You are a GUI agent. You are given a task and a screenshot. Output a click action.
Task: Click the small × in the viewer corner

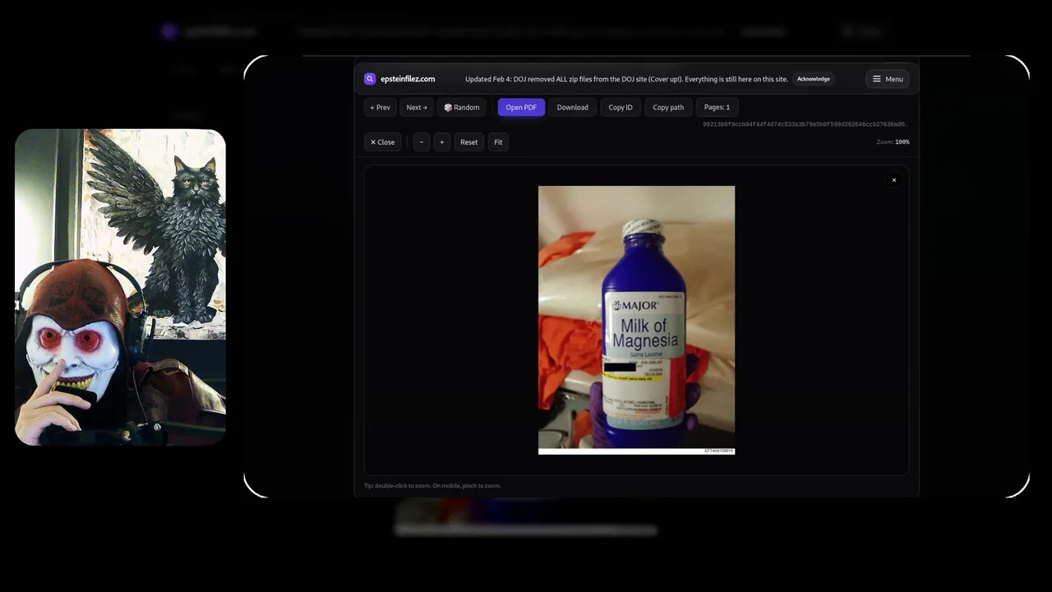894,180
